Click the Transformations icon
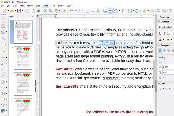Viewport: 174px width, 116px height. [x=130, y=11]
